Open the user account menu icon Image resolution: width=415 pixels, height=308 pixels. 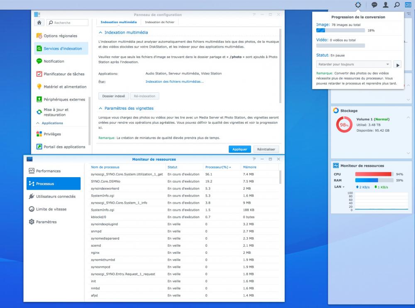point(386,5)
